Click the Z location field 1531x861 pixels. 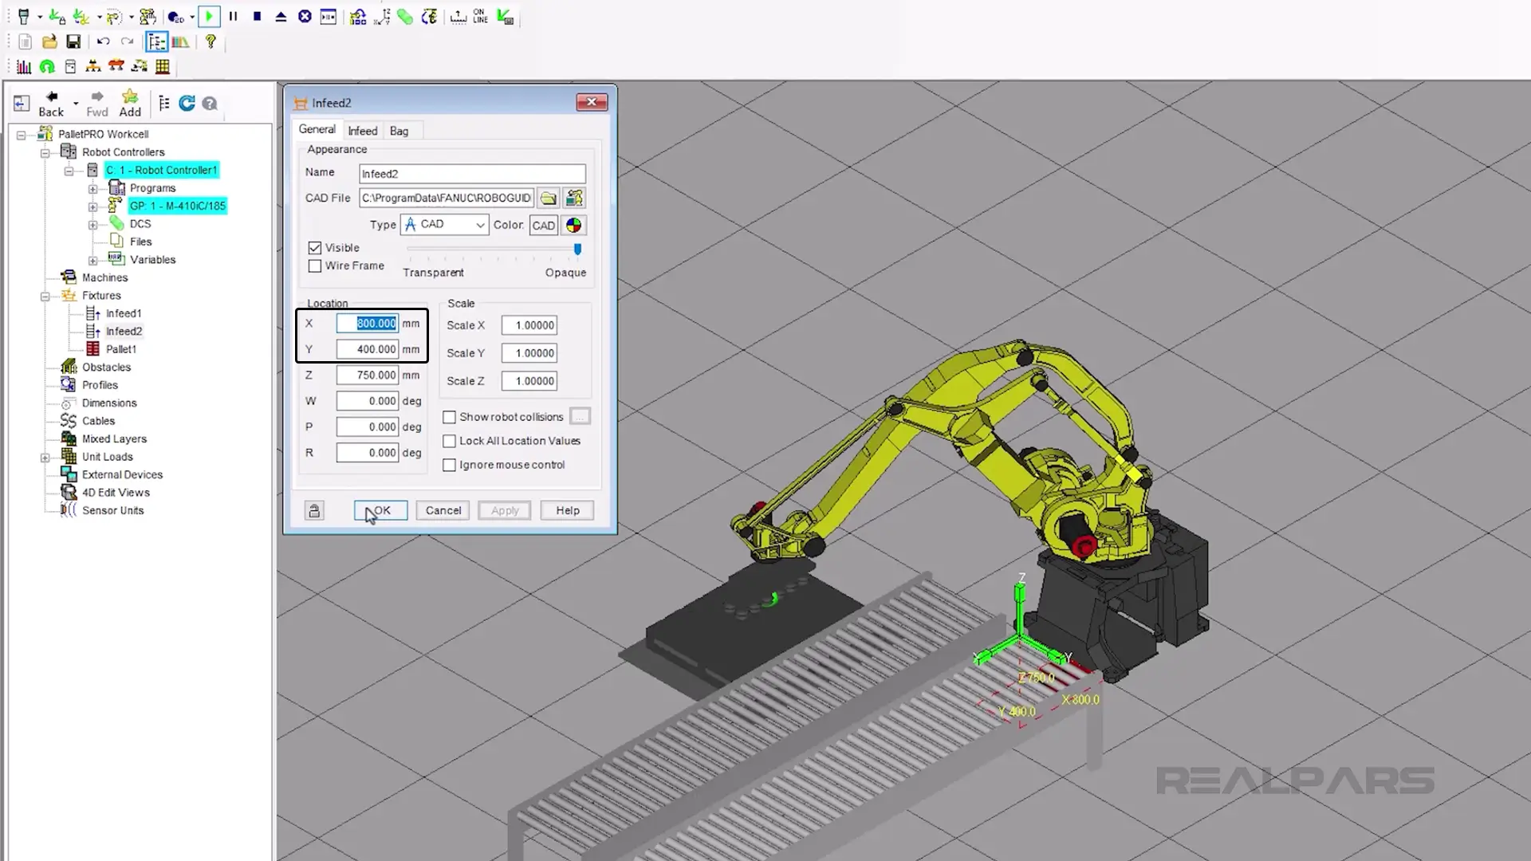tap(367, 375)
